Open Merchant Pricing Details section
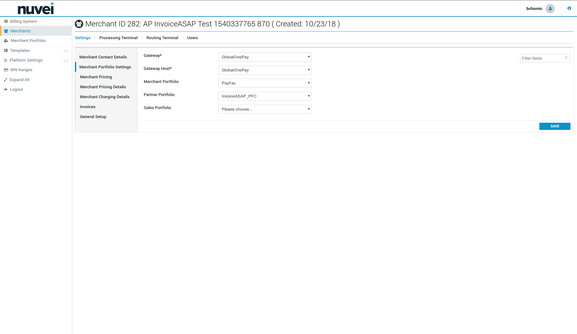The height and width of the screenshot is (334, 577). point(103,87)
